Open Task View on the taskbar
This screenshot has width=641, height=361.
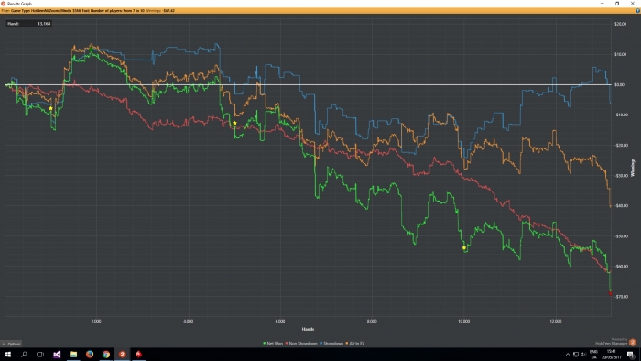(40, 355)
